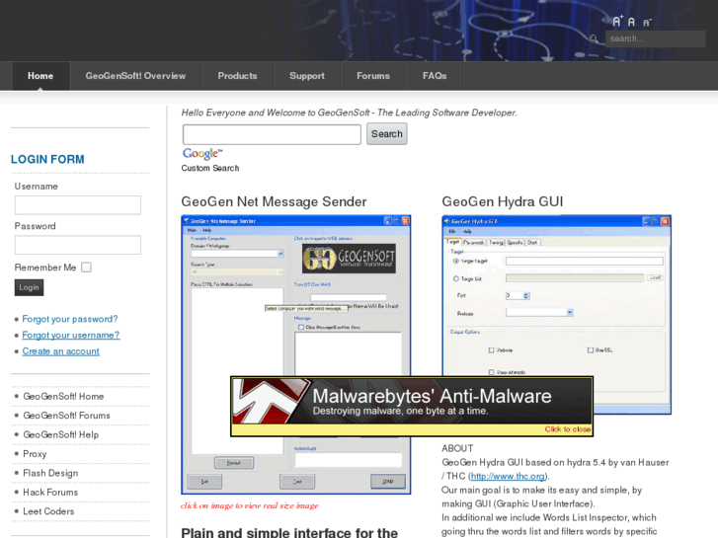Open Leet Coders sidebar link
The width and height of the screenshot is (718, 538).
click(48, 511)
